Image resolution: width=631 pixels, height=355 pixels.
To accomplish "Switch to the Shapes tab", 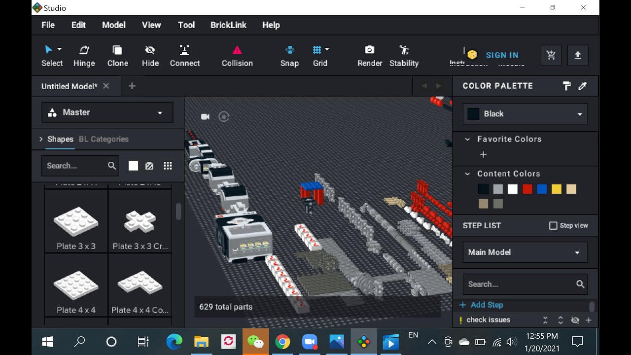I will pos(60,139).
